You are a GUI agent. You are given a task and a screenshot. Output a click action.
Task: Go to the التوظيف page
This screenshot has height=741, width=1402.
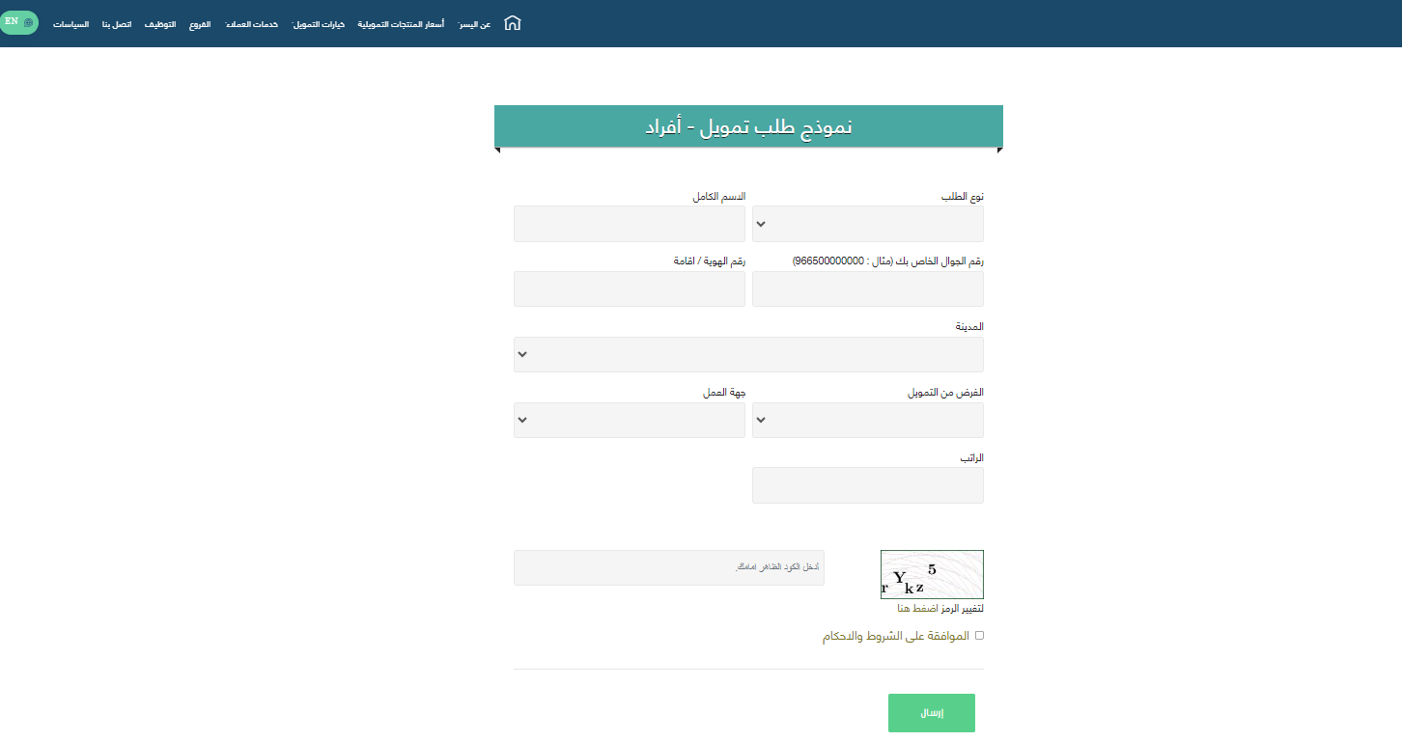[160, 23]
